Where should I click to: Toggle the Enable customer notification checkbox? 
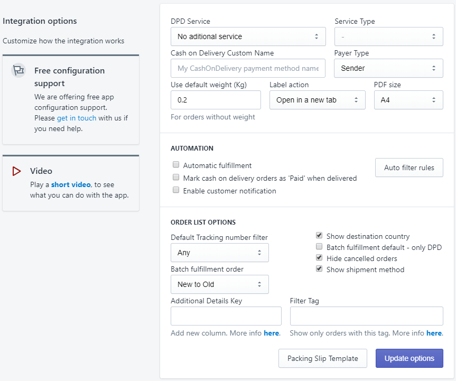pos(176,190)
